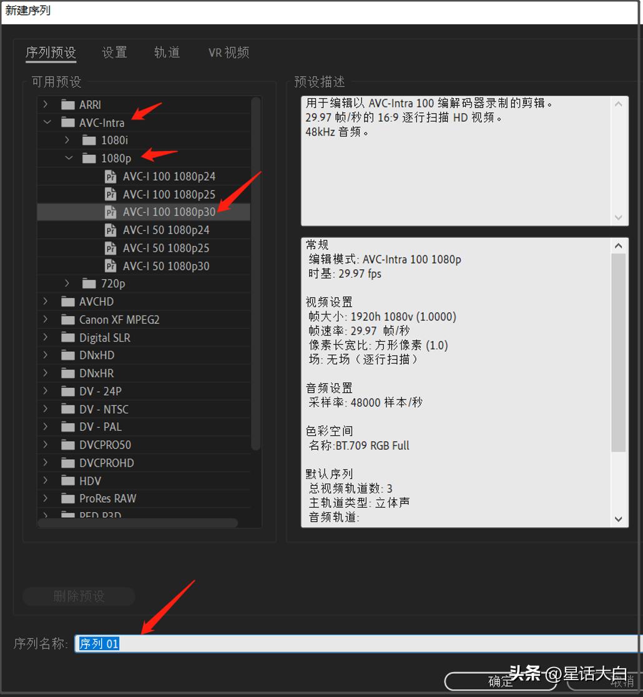Expand the ARRI preset folder
The width and height of the screenshot is (643, 697).
(x=44, y=104)
